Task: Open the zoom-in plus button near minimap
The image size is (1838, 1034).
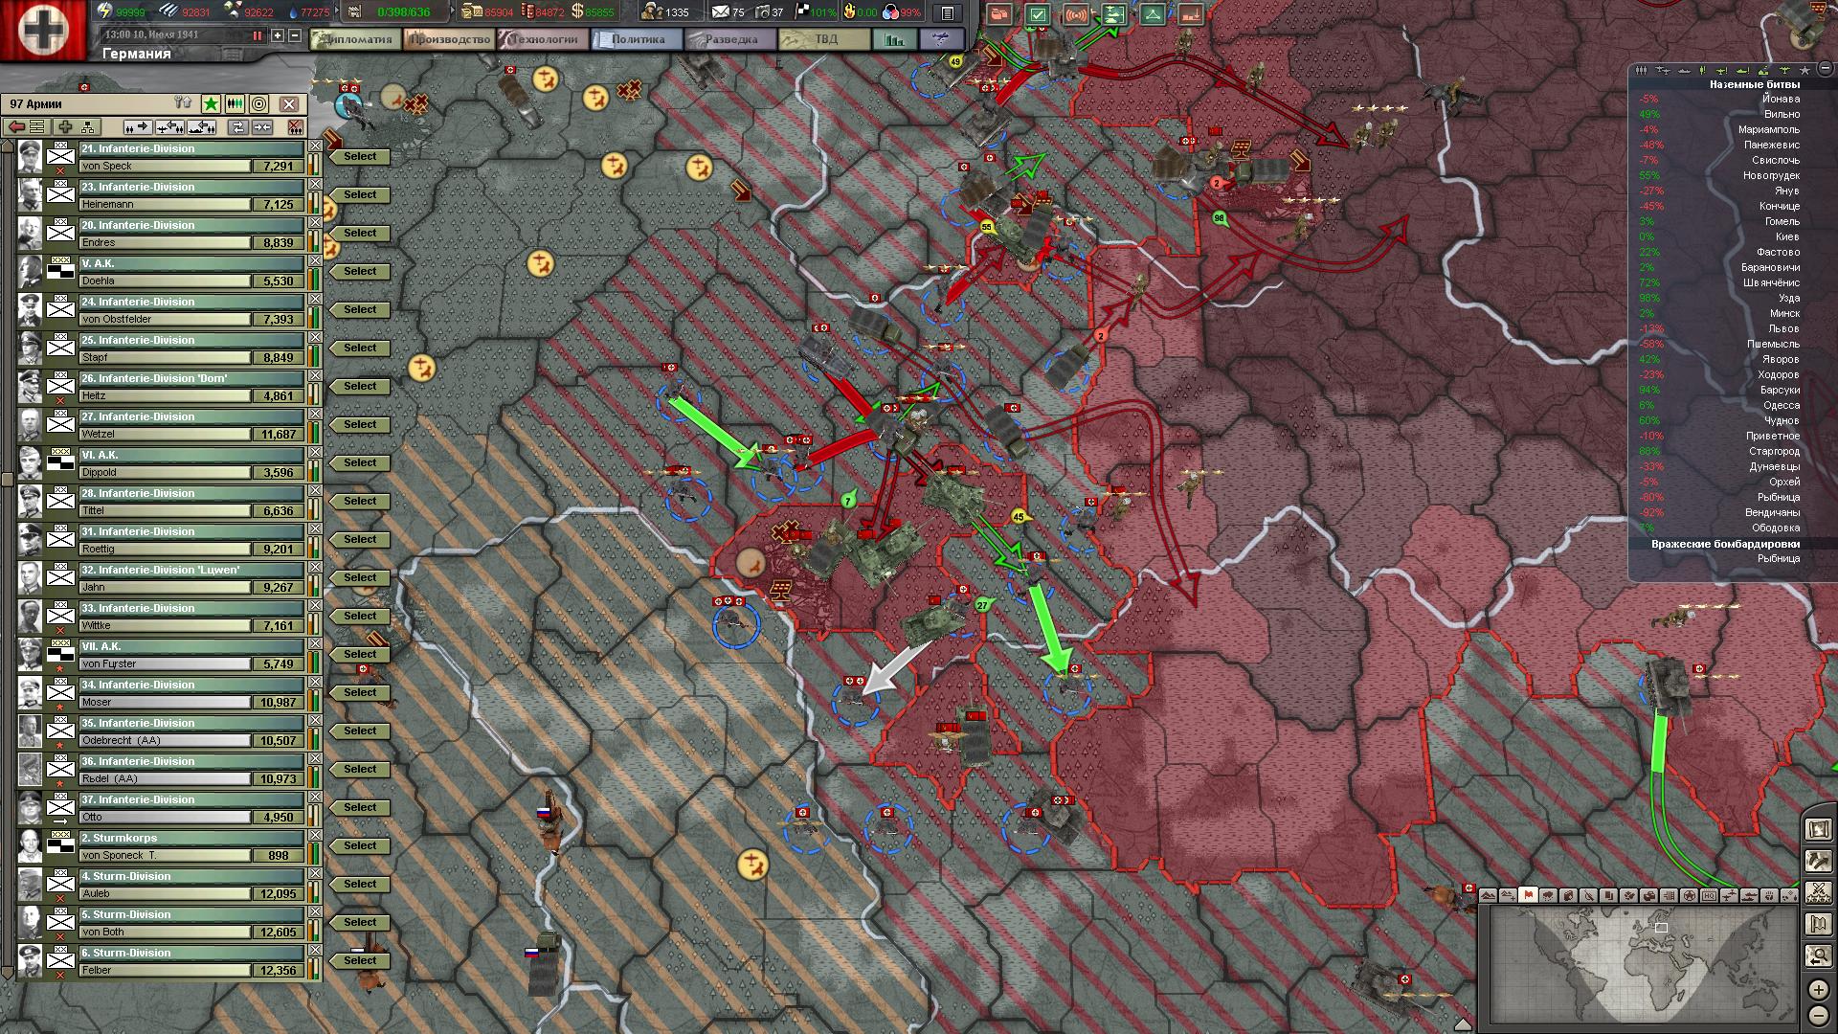Action: [x=1818, y=990]
